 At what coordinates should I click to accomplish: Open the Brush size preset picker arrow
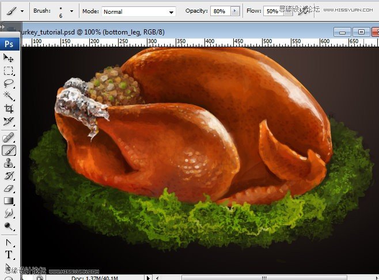[x=71, y=11]
